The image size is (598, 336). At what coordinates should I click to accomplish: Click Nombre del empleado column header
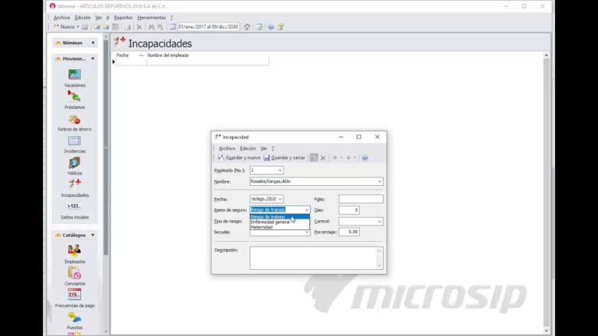(207, 55)
